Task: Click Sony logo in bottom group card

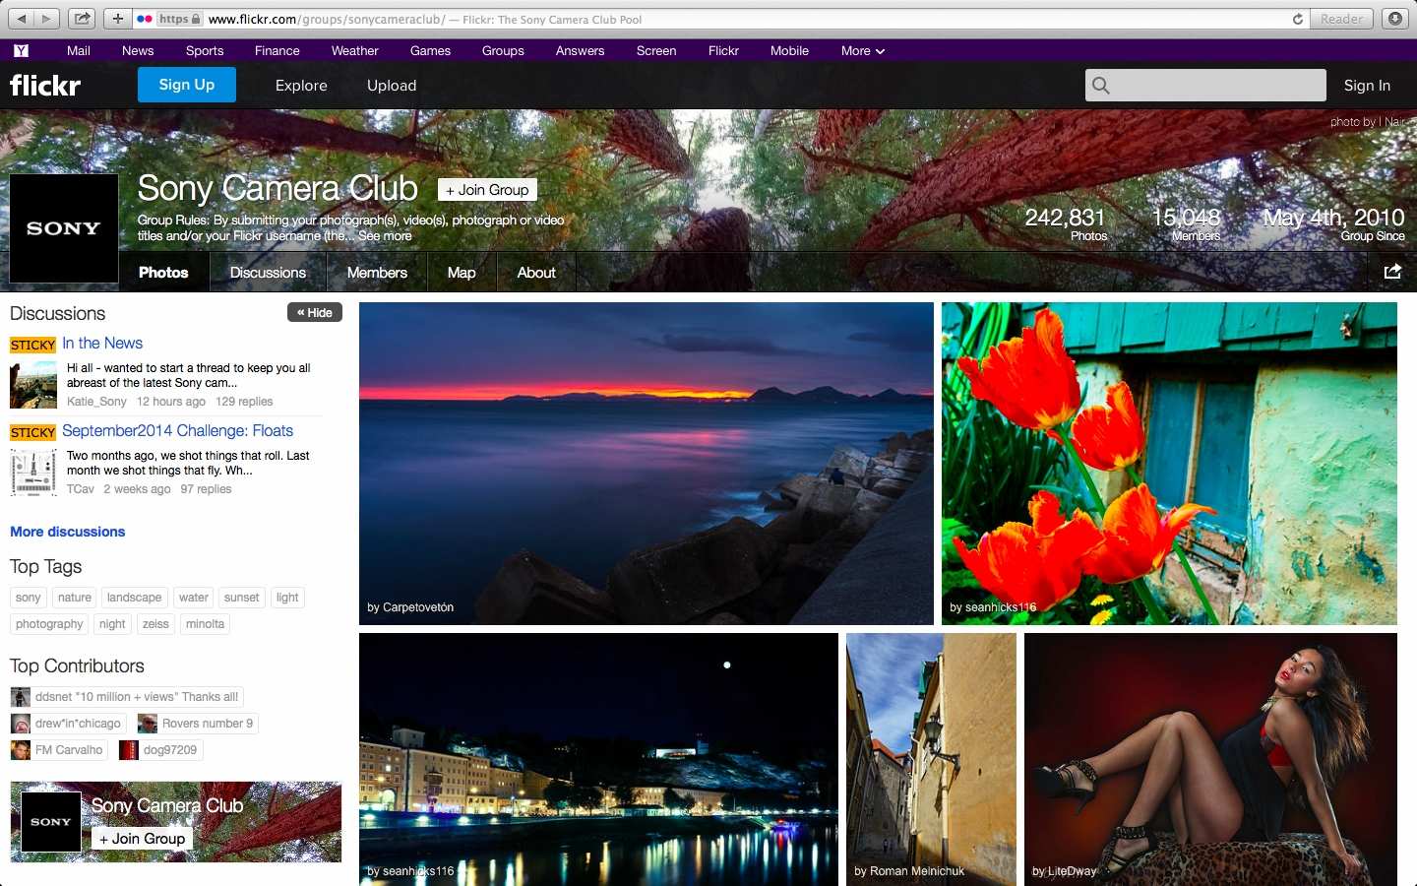Action: tap(51, 821)
